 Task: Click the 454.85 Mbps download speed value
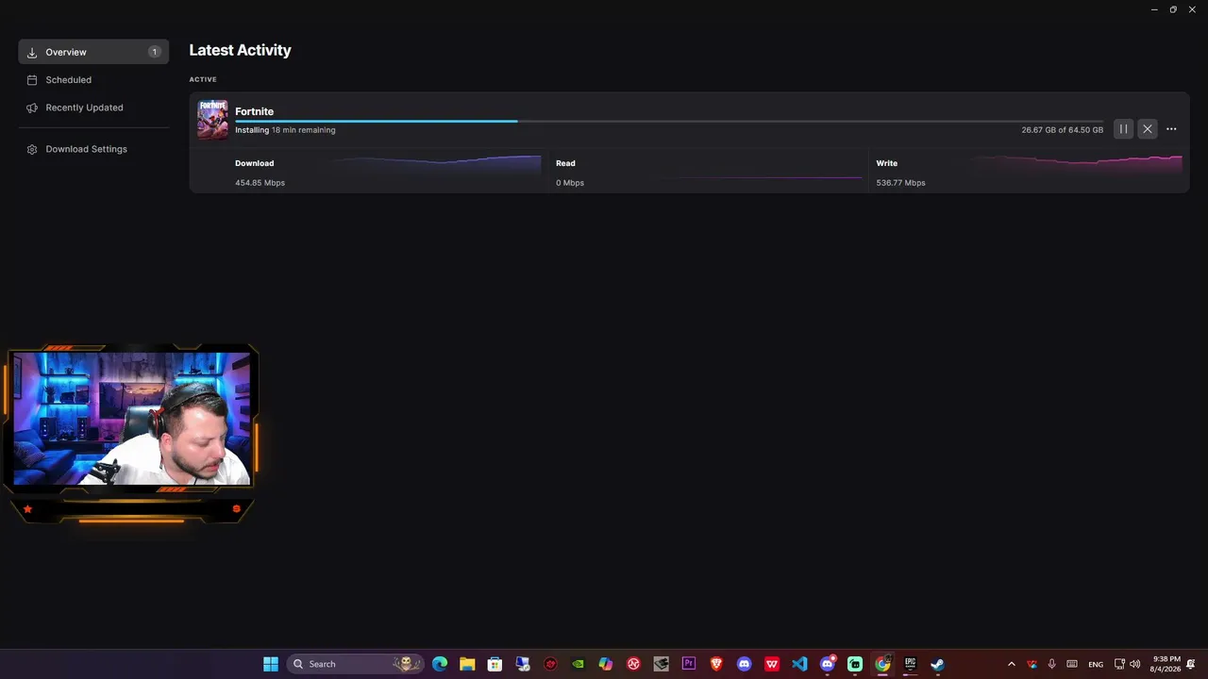[x=260, y=183]
